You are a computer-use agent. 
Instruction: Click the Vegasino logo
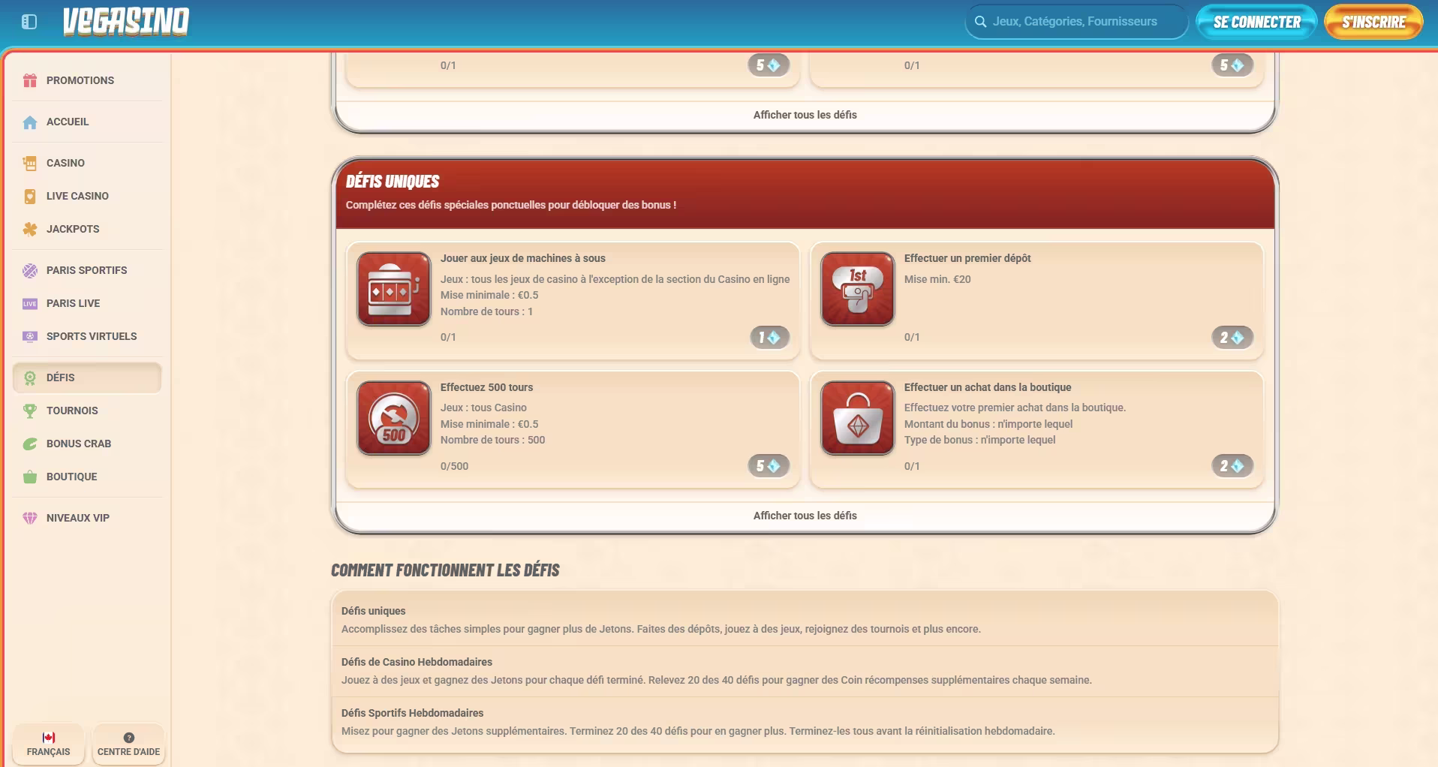tap(126, 22)
